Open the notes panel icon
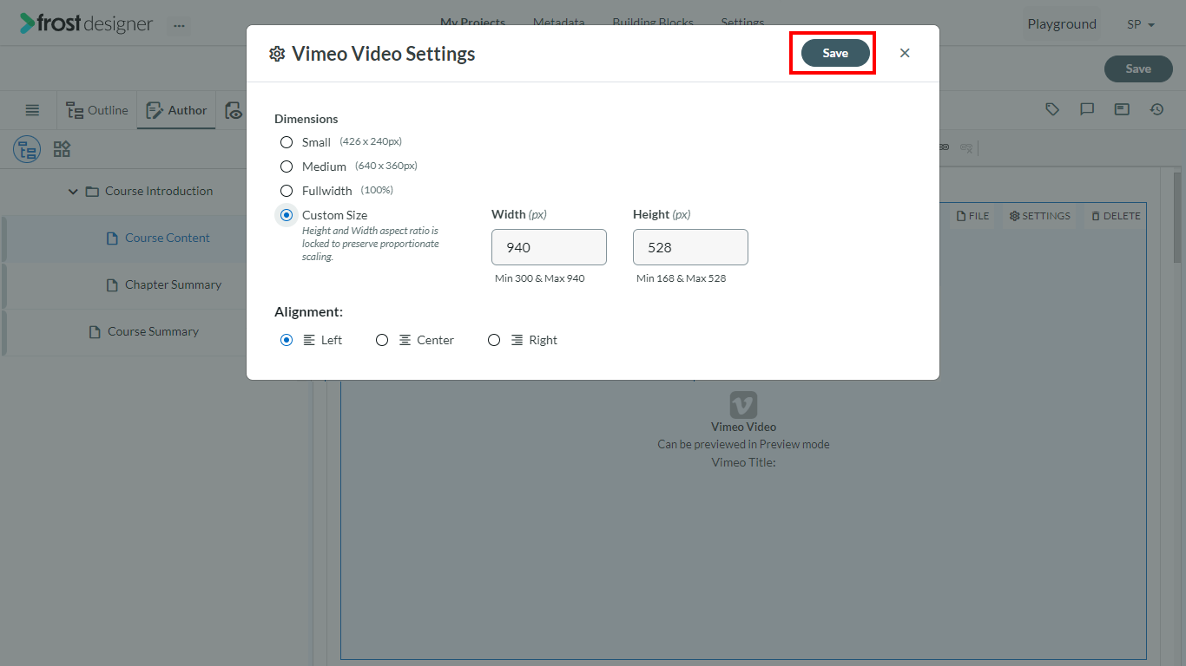 (1122, 109)
